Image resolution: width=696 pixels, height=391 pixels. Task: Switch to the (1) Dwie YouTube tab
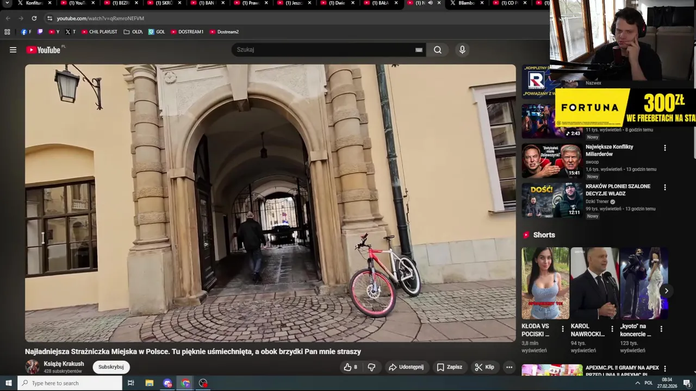pyautogui.click(x=337, y=3)
